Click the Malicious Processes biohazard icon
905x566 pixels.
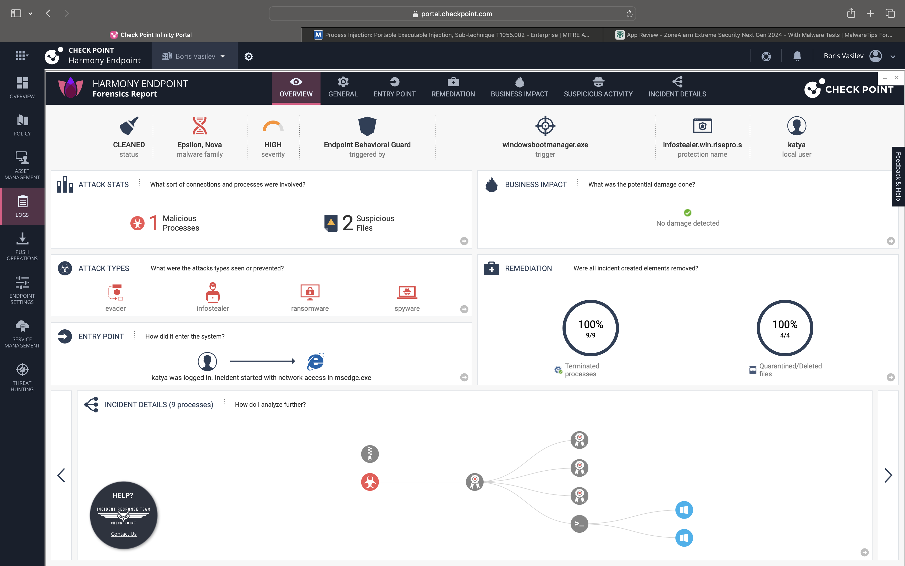click(137, 223)
